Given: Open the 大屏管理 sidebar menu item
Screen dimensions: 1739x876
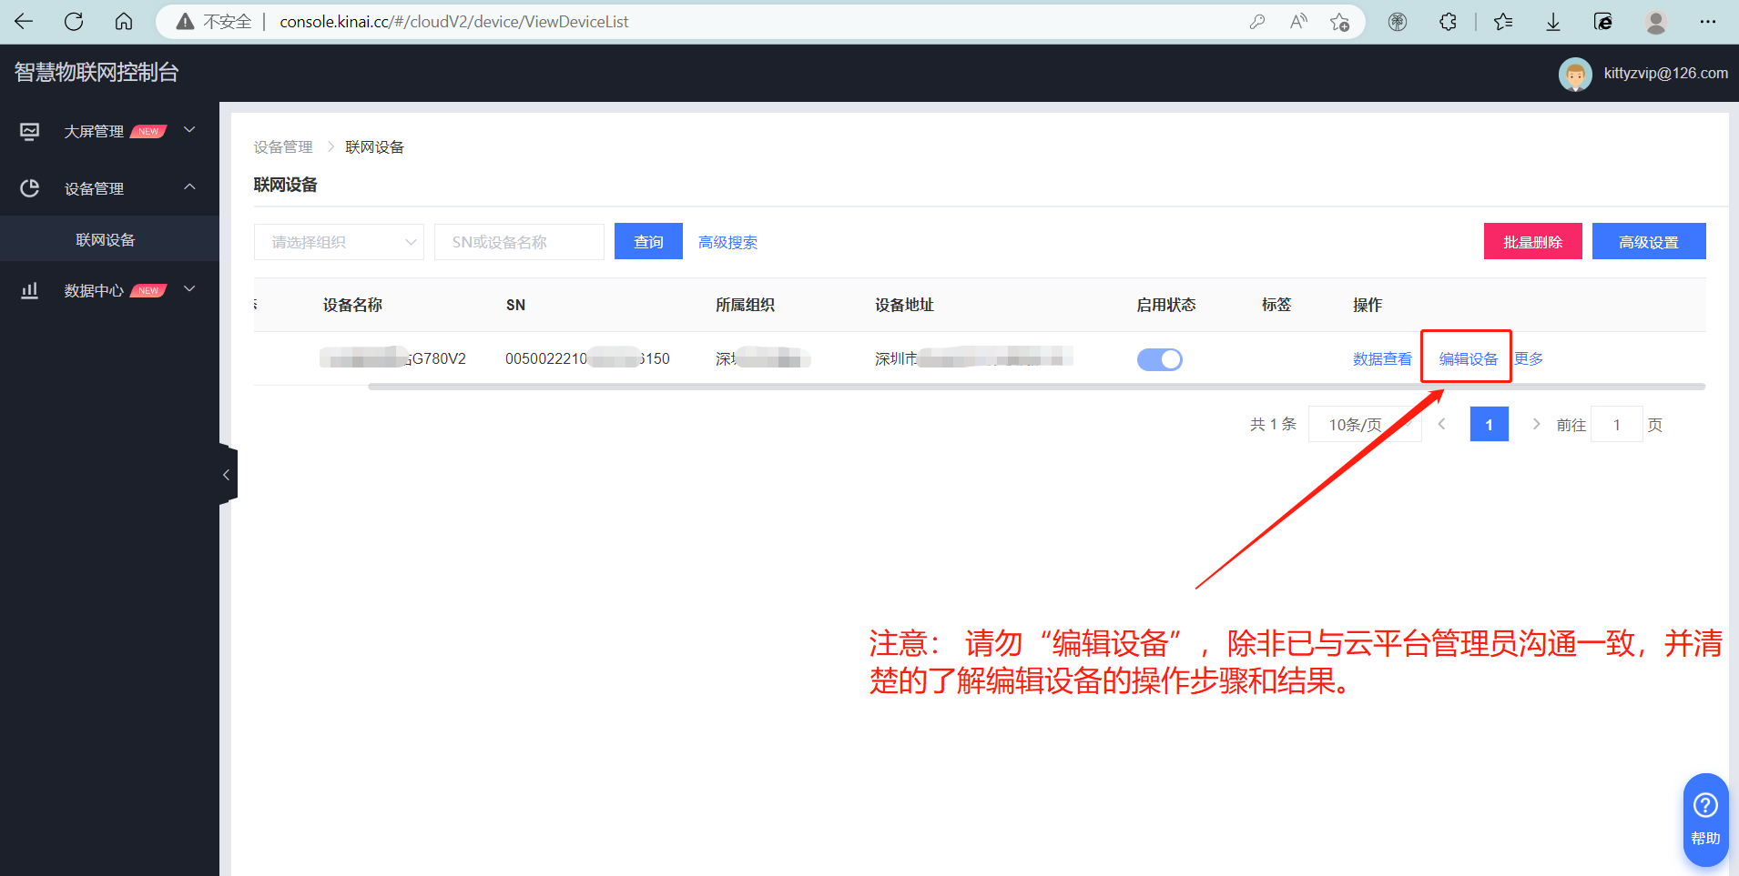Looking at the screenshot, I should click(109, 131).
